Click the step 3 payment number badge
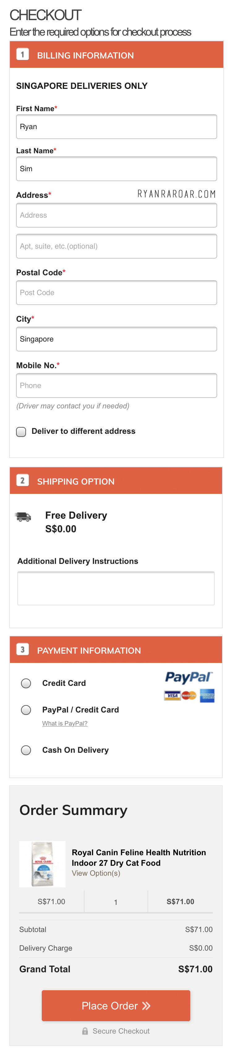 [x=22, y=649]
